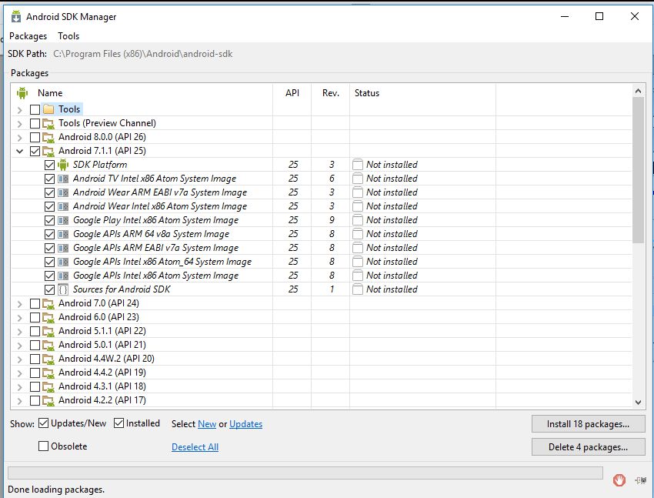Image resolution: width=654 pixels, height=498 pixels.
Task: Open the Packages menu
Action: [28, 36]
